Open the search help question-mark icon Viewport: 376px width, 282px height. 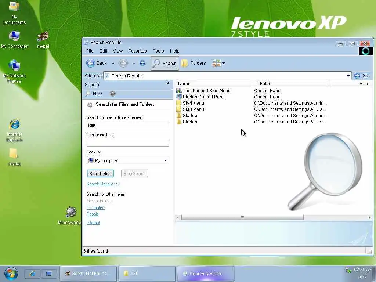pyautogui.click(x=112, y=94)
